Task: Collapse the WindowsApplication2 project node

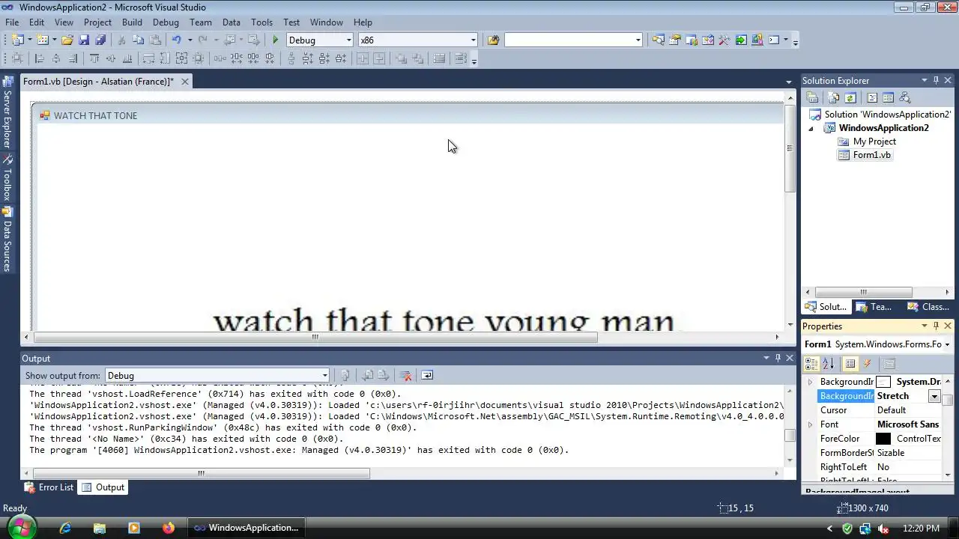Action: point(811,128)
